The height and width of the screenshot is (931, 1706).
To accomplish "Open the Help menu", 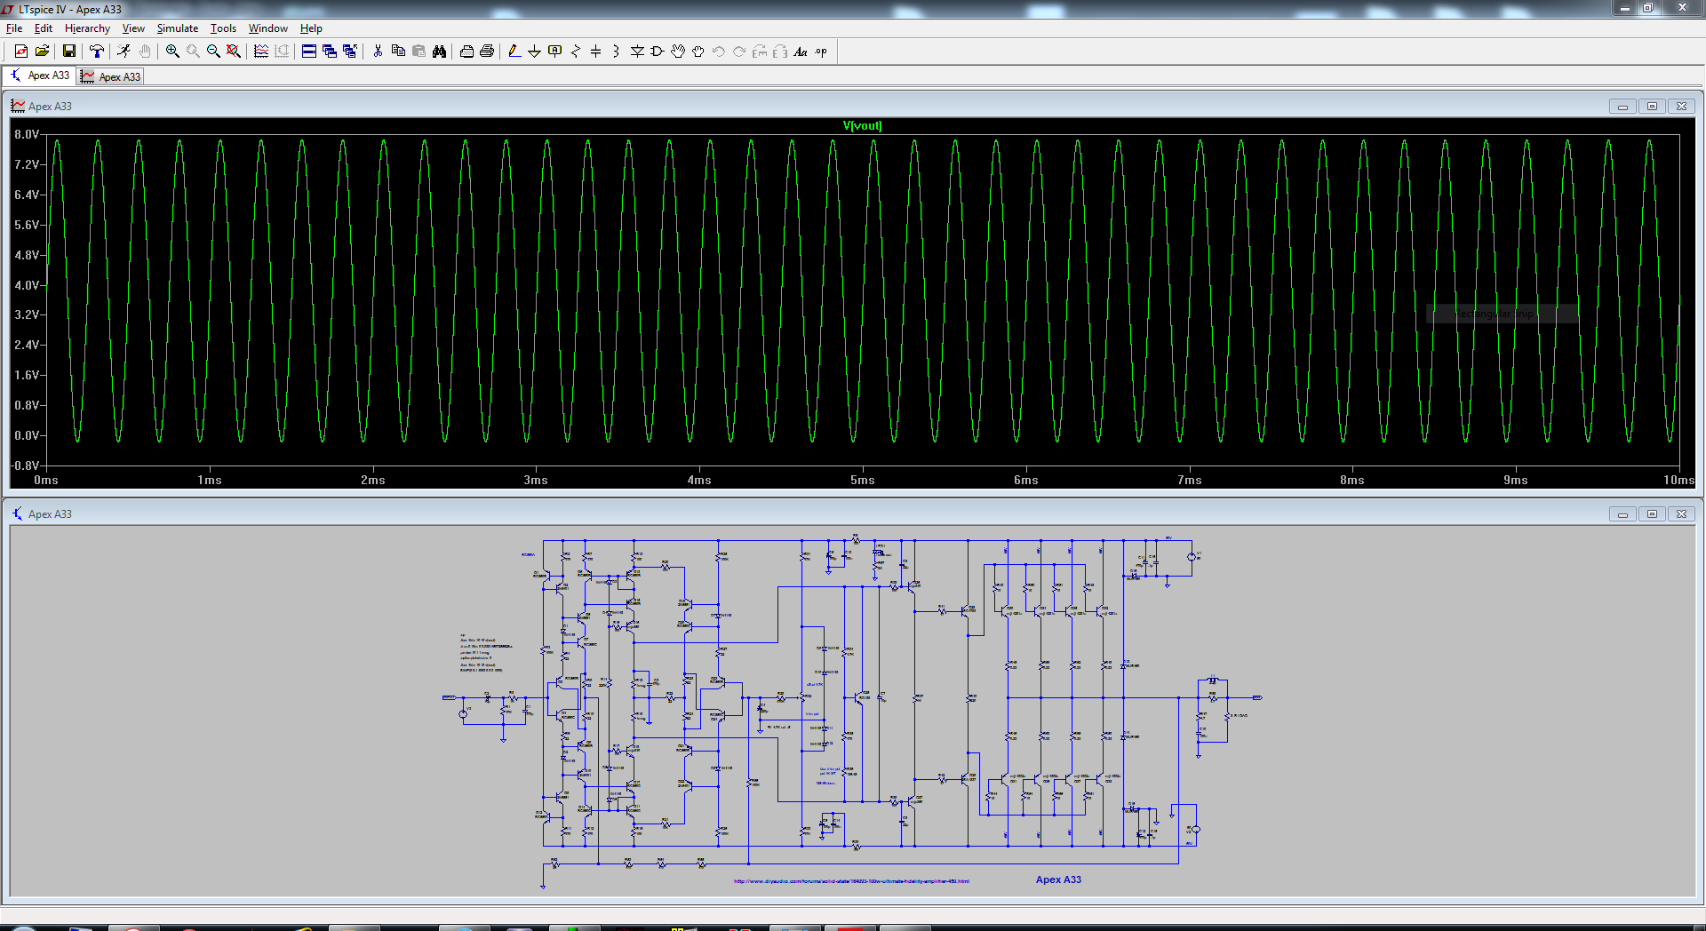I will coord(311,28).
